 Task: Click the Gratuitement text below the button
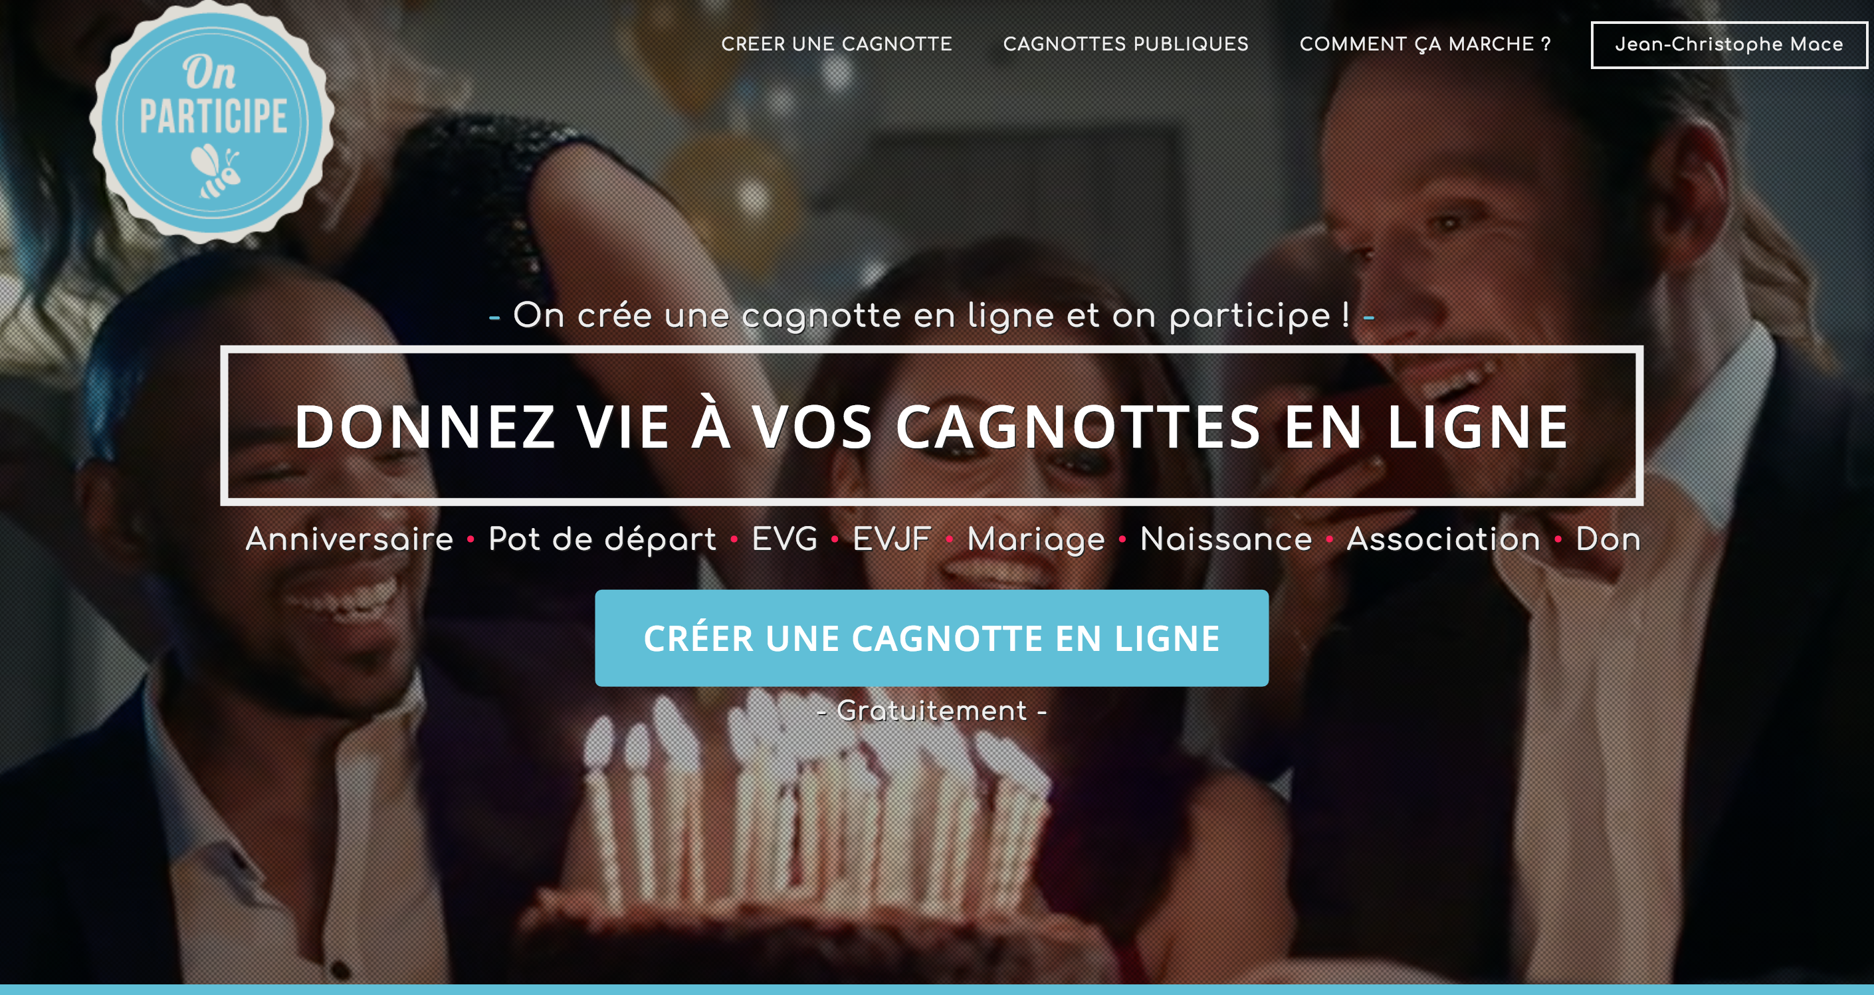click(932, 710)
